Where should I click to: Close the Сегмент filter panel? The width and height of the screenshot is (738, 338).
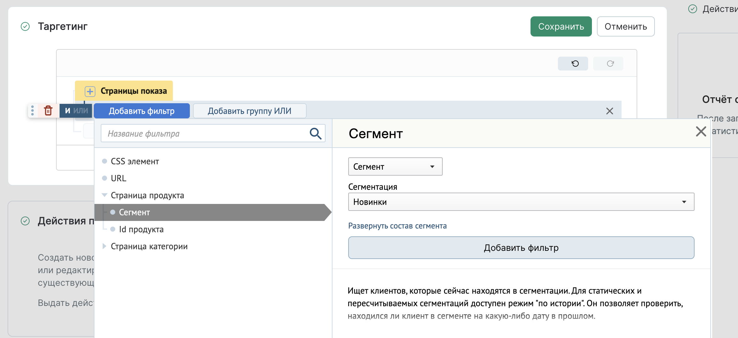pos(701,131)
